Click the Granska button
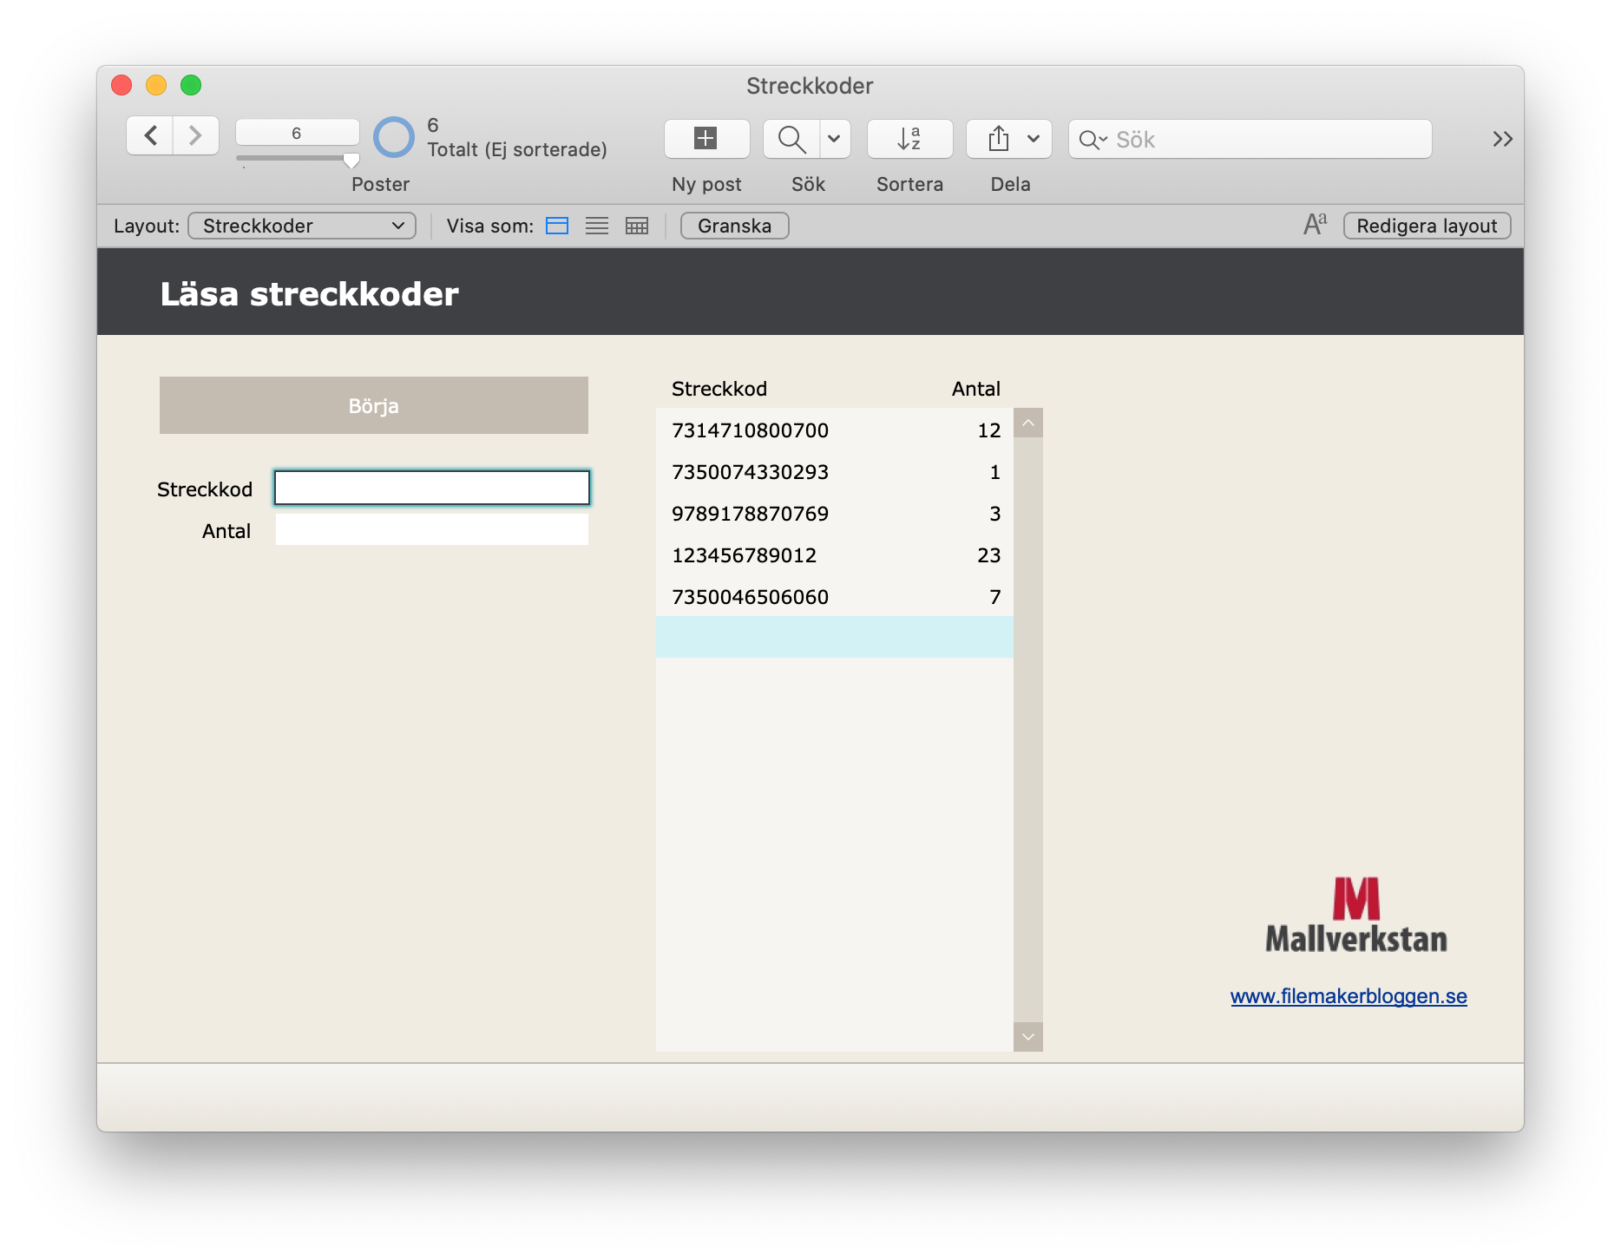 point(734,226)
